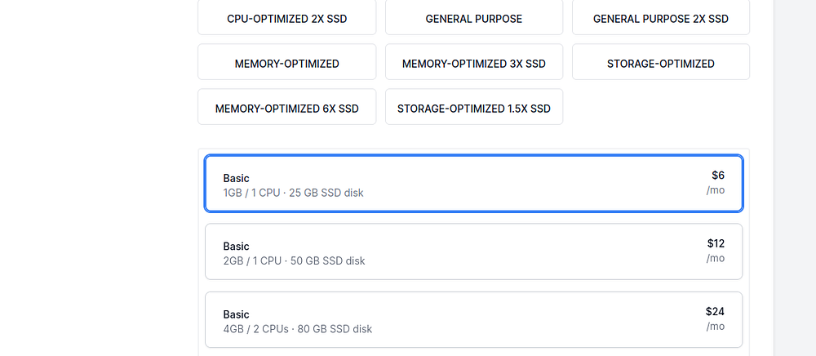Screen dimensions: 816x356
Task: Select the CPU-Optimized 2X SSD tab
Action: [286, 18]
